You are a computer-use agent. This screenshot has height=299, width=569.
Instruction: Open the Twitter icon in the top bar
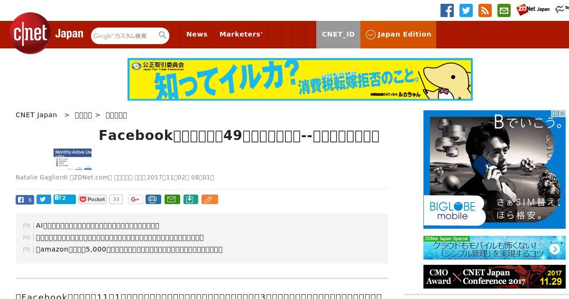coord(466,10)
